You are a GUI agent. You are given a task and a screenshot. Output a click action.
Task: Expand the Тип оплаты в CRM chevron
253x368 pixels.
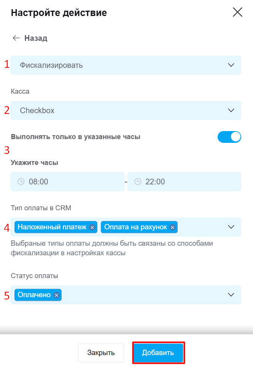[231, 227]
